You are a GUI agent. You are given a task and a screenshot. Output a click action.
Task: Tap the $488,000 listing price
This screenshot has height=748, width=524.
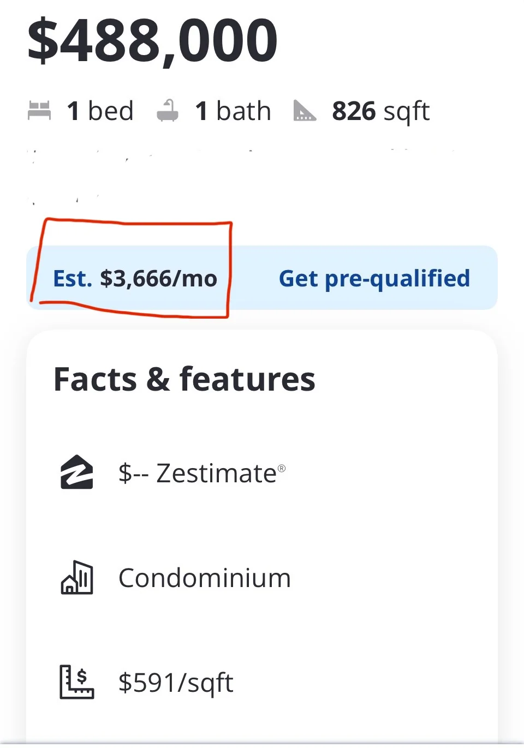coord(153,41)
